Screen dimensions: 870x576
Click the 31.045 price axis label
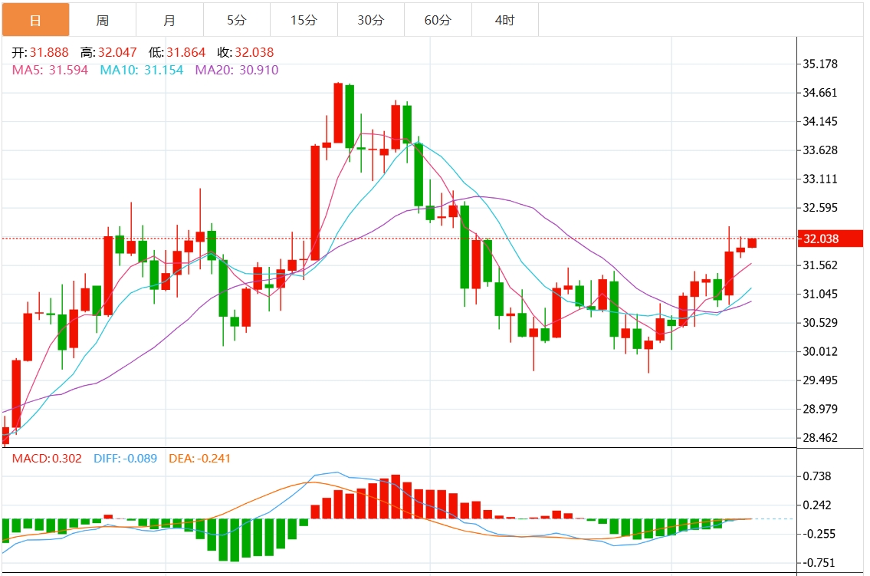[x=820, y=294]
